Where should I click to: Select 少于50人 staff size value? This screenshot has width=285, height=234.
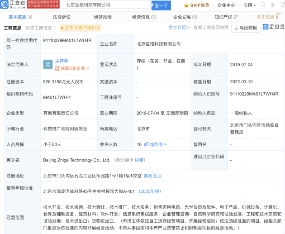(x=52, y=144)
